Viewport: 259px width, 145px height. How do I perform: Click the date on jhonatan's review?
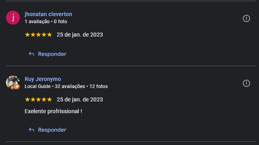click(x=80, y=35)
